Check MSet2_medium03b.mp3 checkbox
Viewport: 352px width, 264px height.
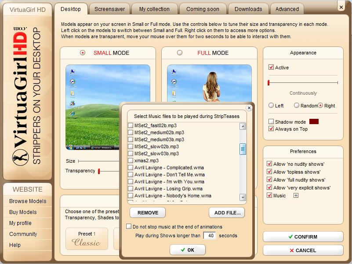click(x=131, y=139)
